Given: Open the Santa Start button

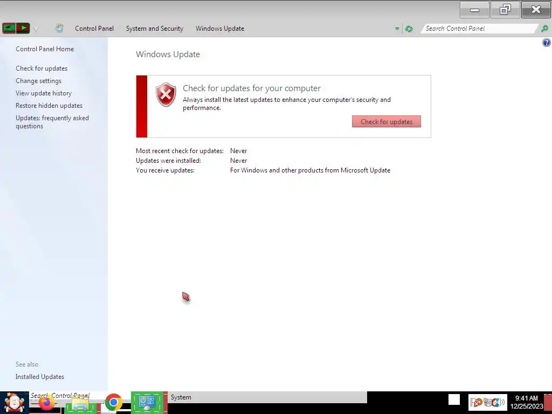Looking at the screenshot, I should coord(14,402).
